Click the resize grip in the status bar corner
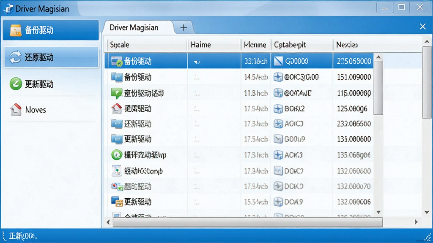The width and height of the screenshot is (433, 243). click(428, 237)
